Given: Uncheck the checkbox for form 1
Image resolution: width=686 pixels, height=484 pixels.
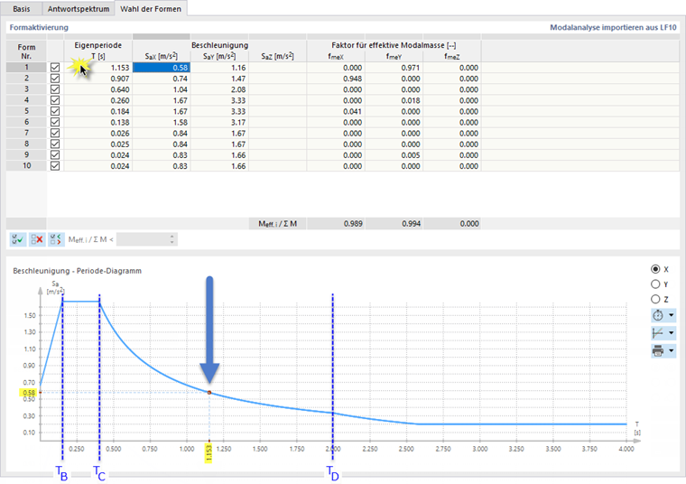Looking at the screenshot, I should [x=55, y=68].
